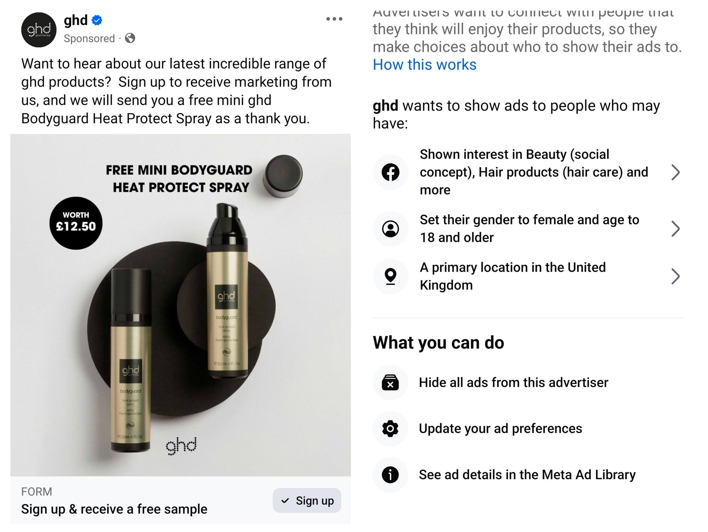
Task: Open See ad details in Meta Ad Library
Action: [x=527, y=475]
